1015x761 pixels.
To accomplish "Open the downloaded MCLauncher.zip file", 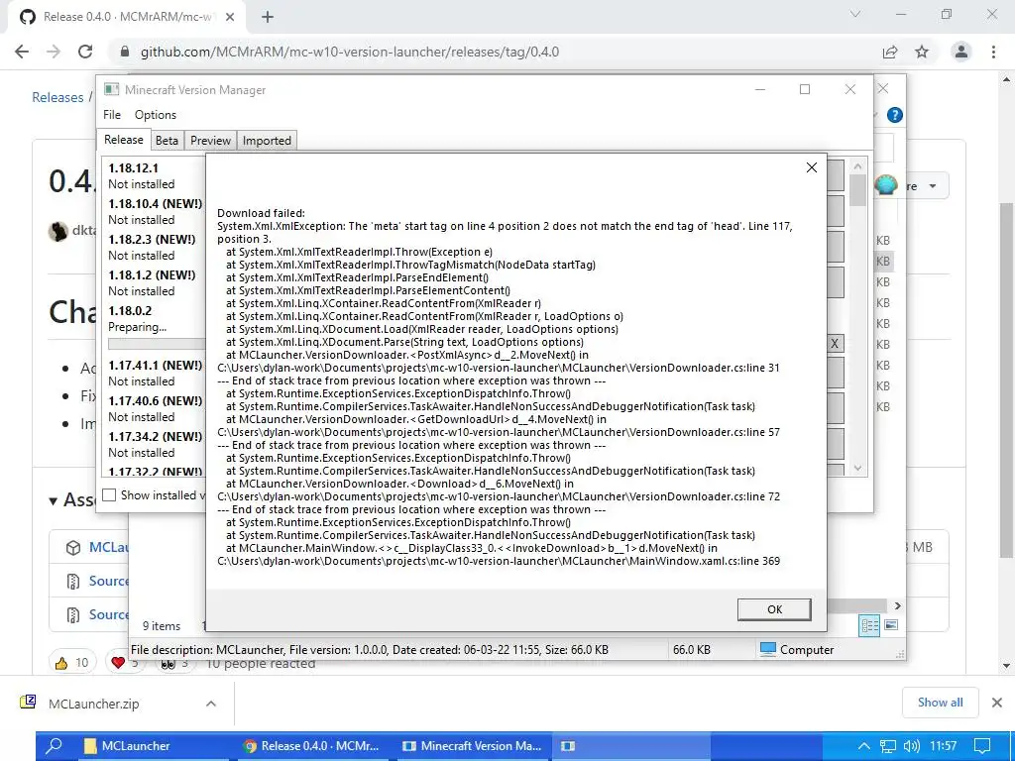I will coord(94,704).
